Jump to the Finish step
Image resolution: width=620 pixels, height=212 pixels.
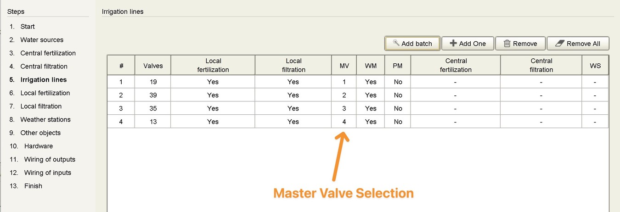33,186
